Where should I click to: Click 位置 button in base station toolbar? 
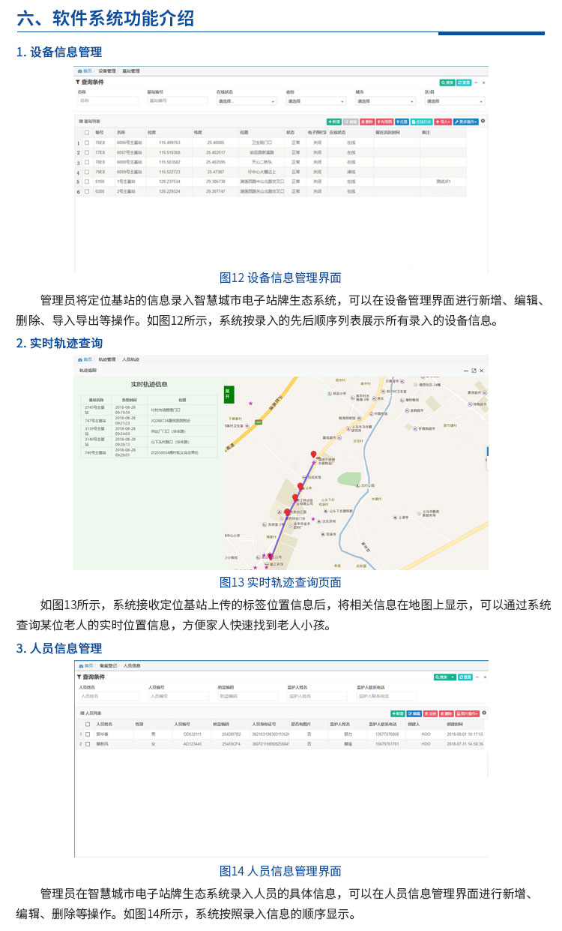402,121
